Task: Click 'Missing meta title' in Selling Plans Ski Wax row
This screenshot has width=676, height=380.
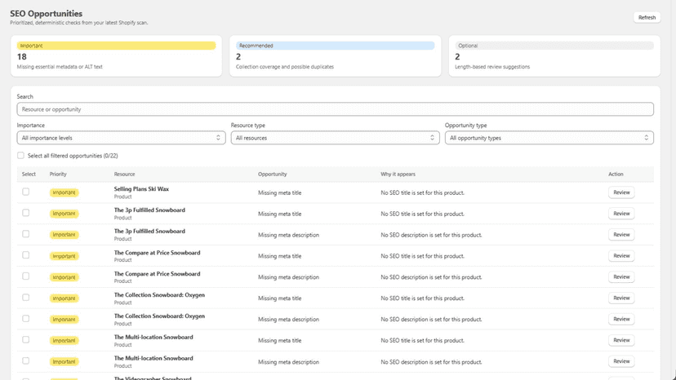Action: point(280,192)
